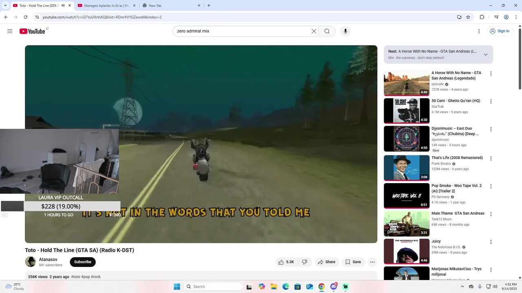This screenshot has height=293, width=522.
Task: Open options for That's Life video
Action: pos(491,158)
